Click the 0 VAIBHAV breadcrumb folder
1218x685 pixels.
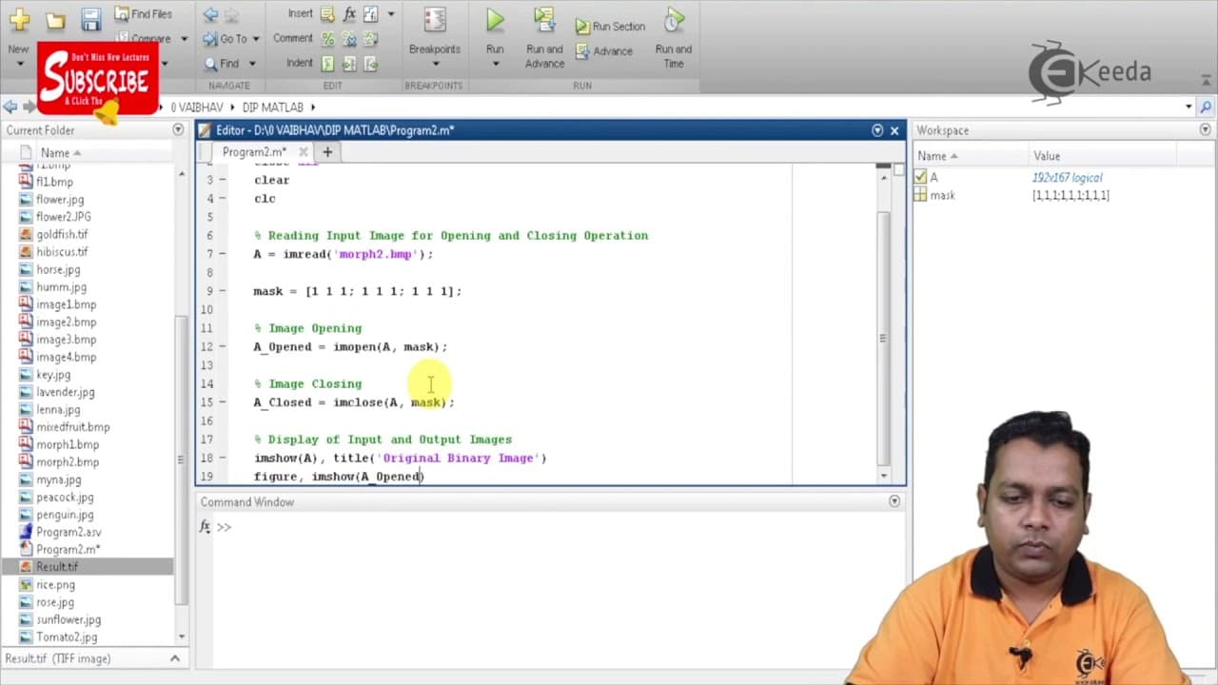tap(198, 108)
